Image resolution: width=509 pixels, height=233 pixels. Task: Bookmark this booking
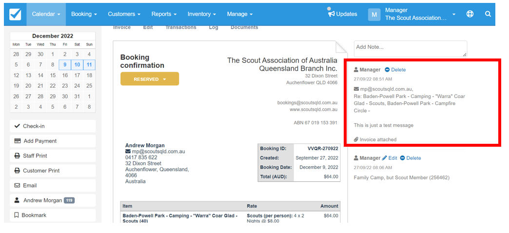point(53,215)
